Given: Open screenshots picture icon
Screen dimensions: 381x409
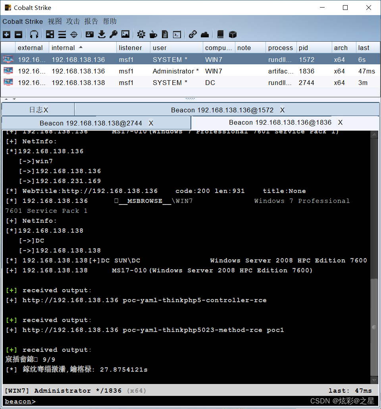Looking at the screenshot, I should [x=125, y=35].
